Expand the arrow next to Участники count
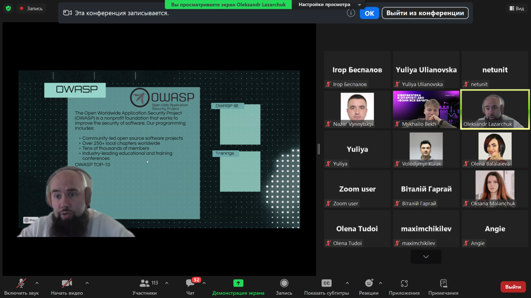This screenshot has width=531, height=298. (x=166, y=283)
